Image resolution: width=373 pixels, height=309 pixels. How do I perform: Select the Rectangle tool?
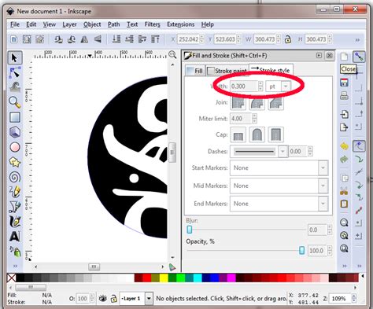point(15,117)
